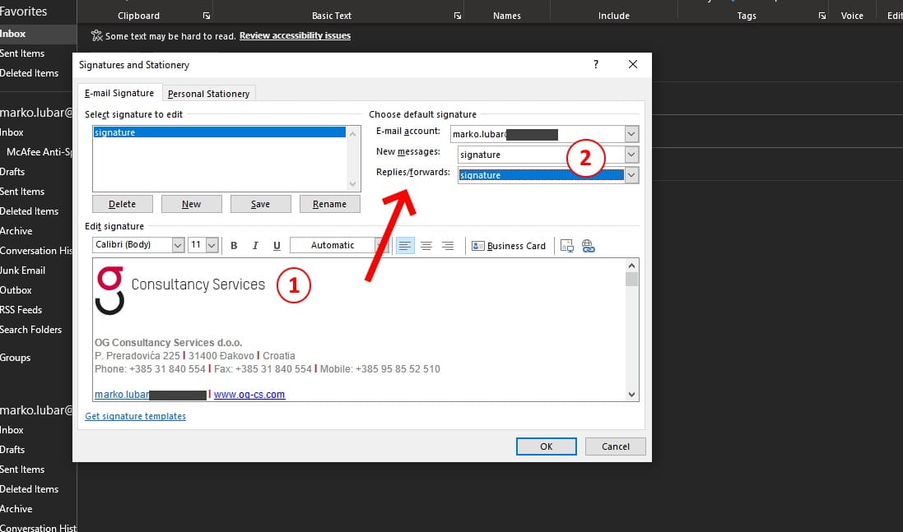The height and width of the screenshot is (532, 903).
Task: Toggle bold formatting for signature text
Action: (234, 245)
